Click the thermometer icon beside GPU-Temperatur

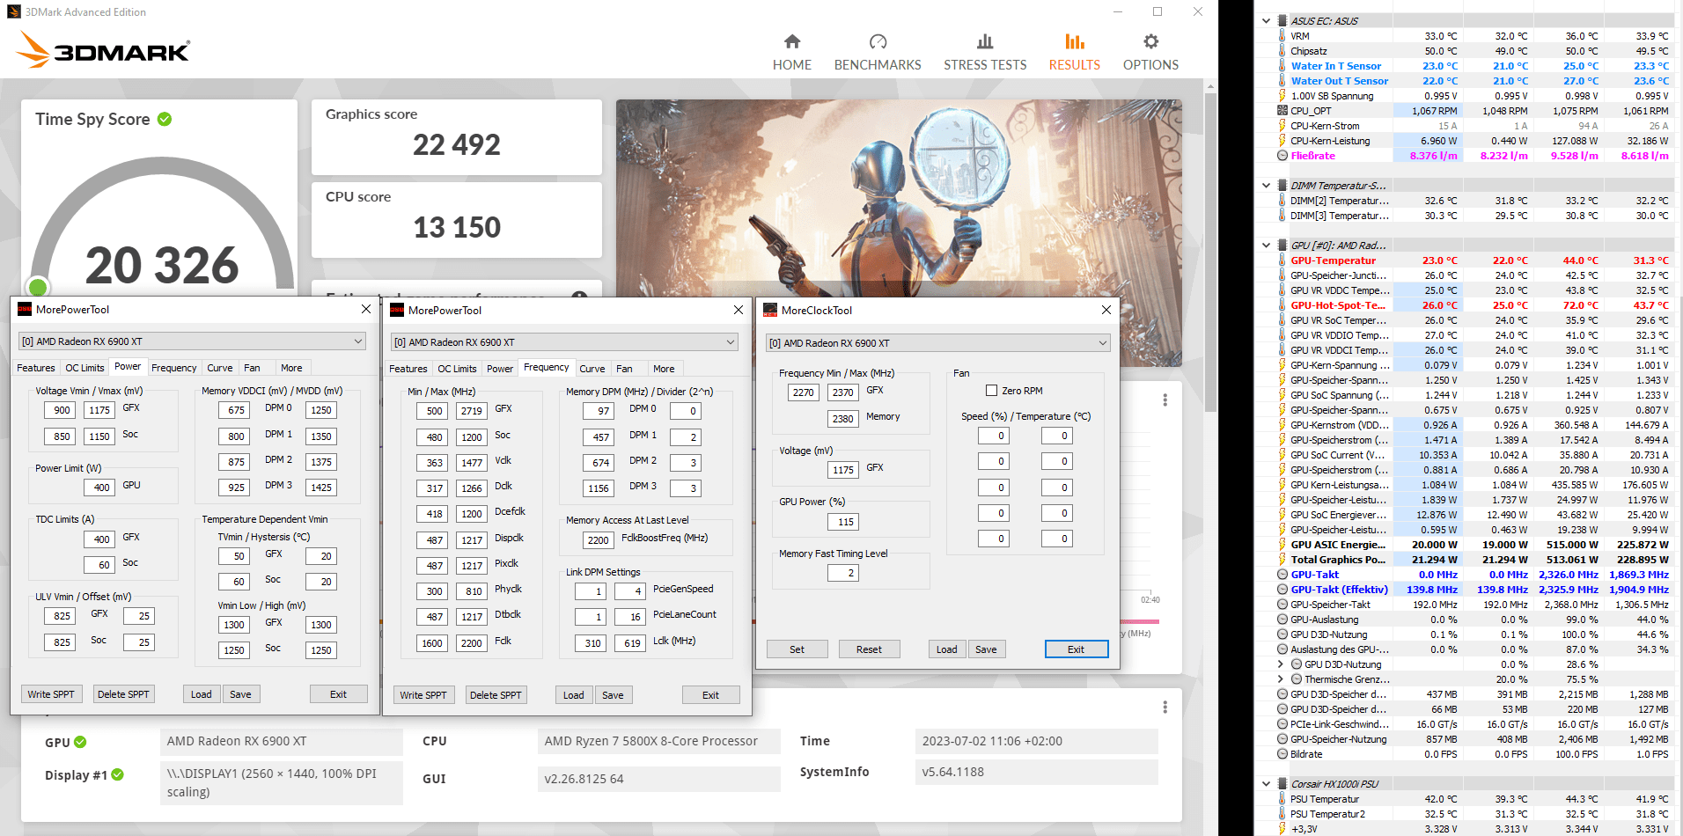[x=1282, y=260]
